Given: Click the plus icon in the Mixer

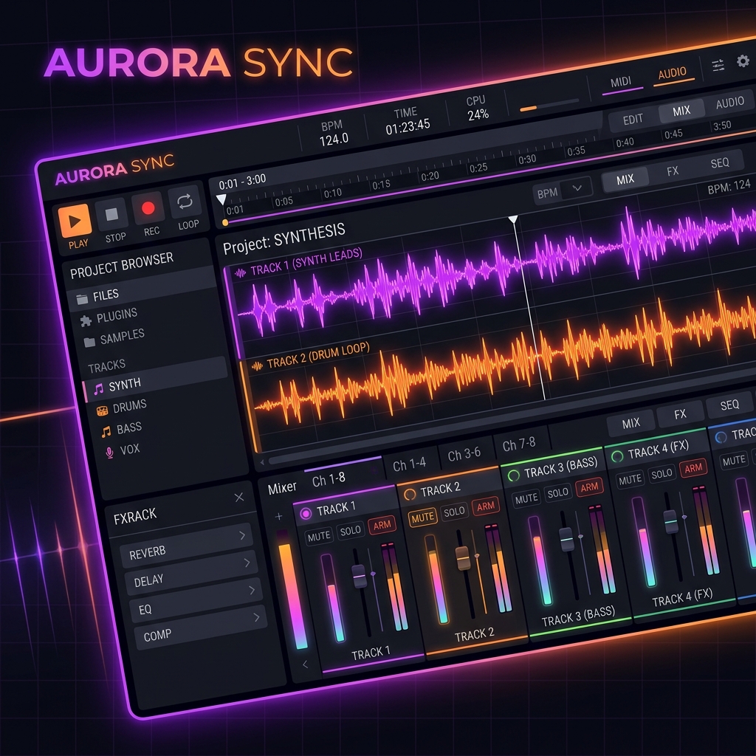Looking at the screenshot, I should (278, 516).
